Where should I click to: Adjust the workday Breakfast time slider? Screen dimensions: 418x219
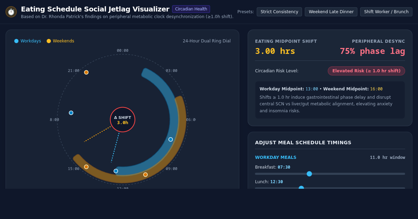click(330, 174)
